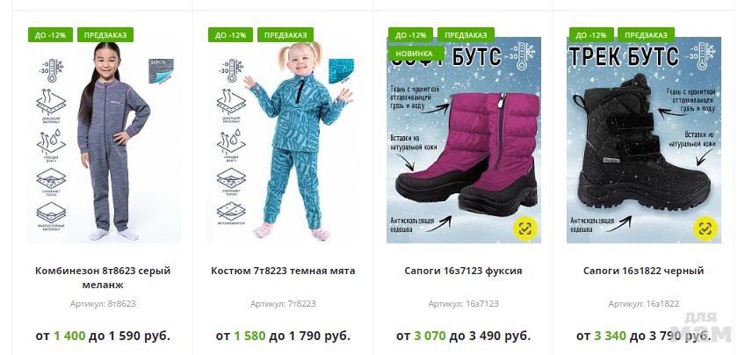Click ПРЕДЗАКАЗ badge on black boots
745x355 pixels.
point(647,34)
